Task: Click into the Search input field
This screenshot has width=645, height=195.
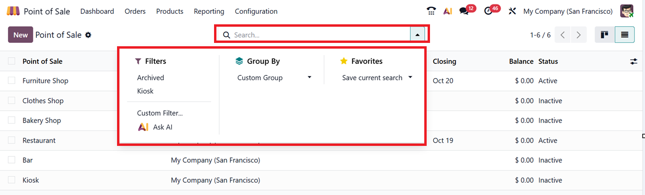Action: pos(319,35)
